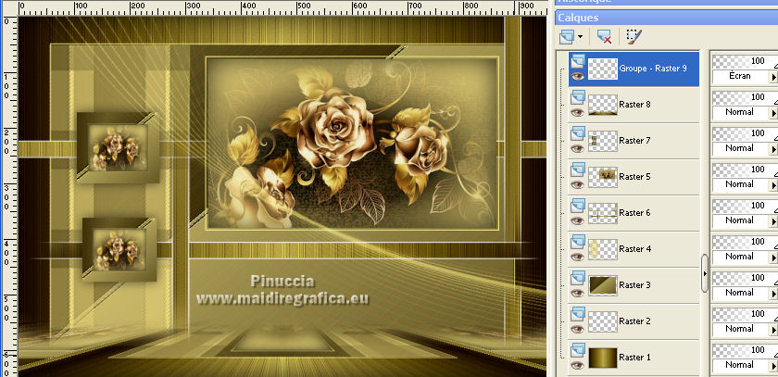Hide Raster 6 using its eye icon
The height and width of the screenshot is (377, 778).
point(577,221)
